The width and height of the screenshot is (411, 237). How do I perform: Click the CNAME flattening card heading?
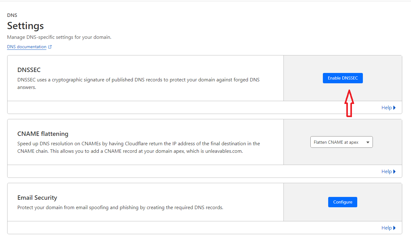click(x=43, y=134)
